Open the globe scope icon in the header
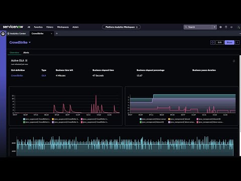The image size is (241, 181). point(220,27)
